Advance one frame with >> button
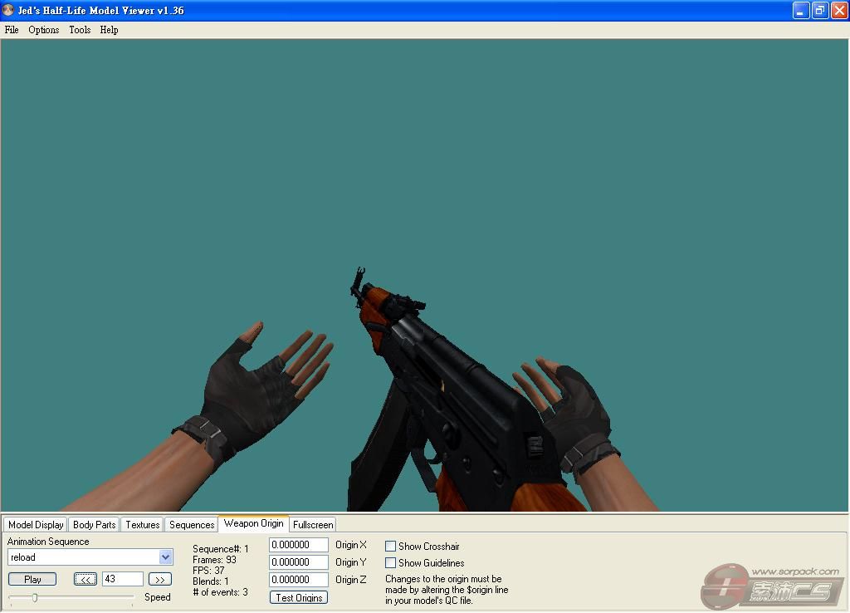The image size is (850, 613). tap(160, 579)
